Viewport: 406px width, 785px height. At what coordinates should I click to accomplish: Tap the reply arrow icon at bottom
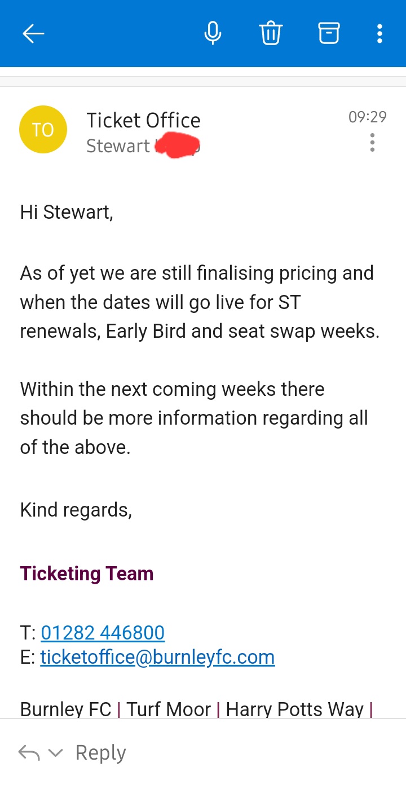(x=29, y=753)
